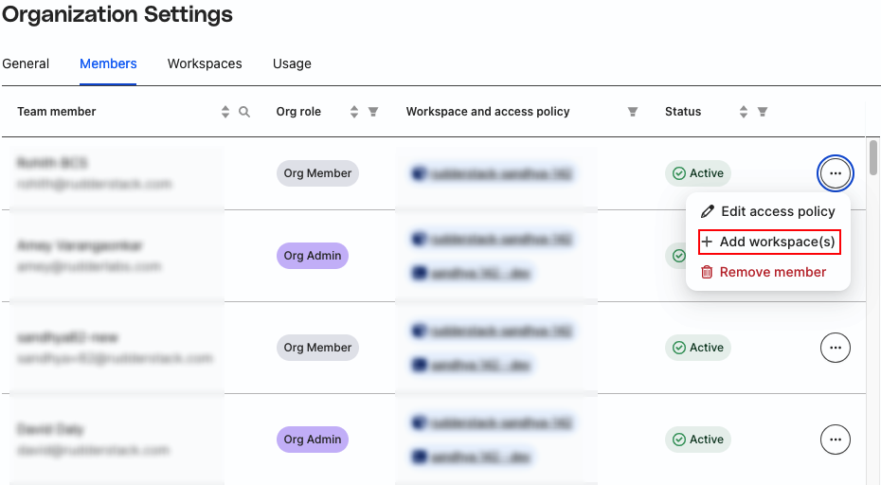Image resolution: width=881 pixels, height=485 pixels.
Task: Search team members with magnifier icon
Action: pyautogui.click(x=244, y=111)
